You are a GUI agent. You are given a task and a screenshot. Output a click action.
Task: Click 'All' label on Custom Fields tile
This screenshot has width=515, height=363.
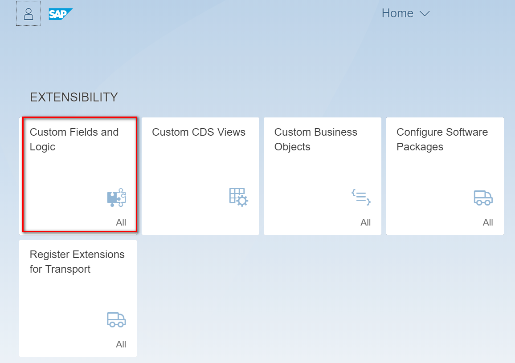coord(121,222)
